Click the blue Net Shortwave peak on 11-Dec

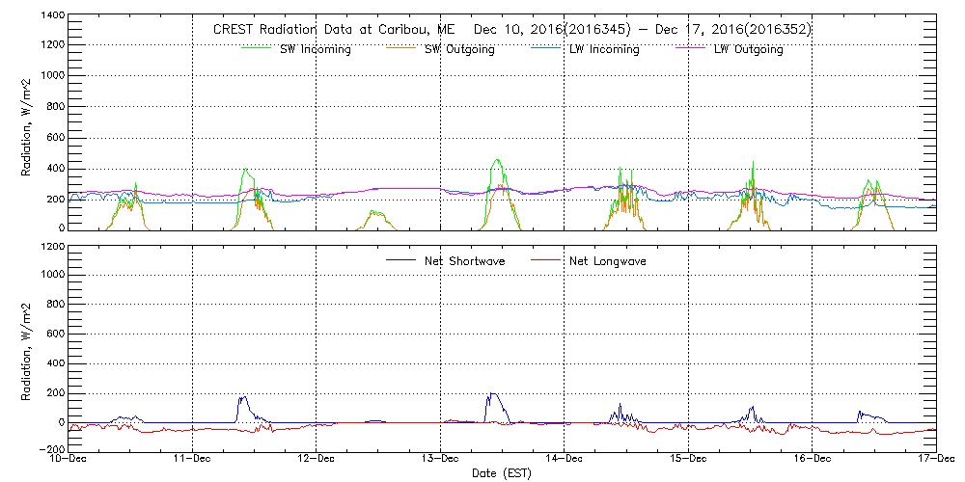tap(243, 397)
